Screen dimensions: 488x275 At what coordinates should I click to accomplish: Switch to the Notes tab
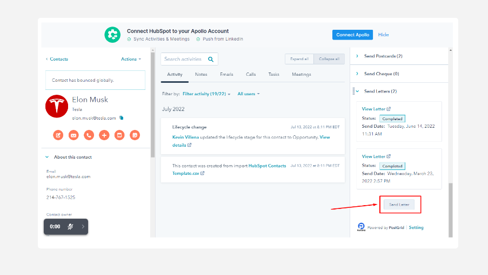click(201, 74)
